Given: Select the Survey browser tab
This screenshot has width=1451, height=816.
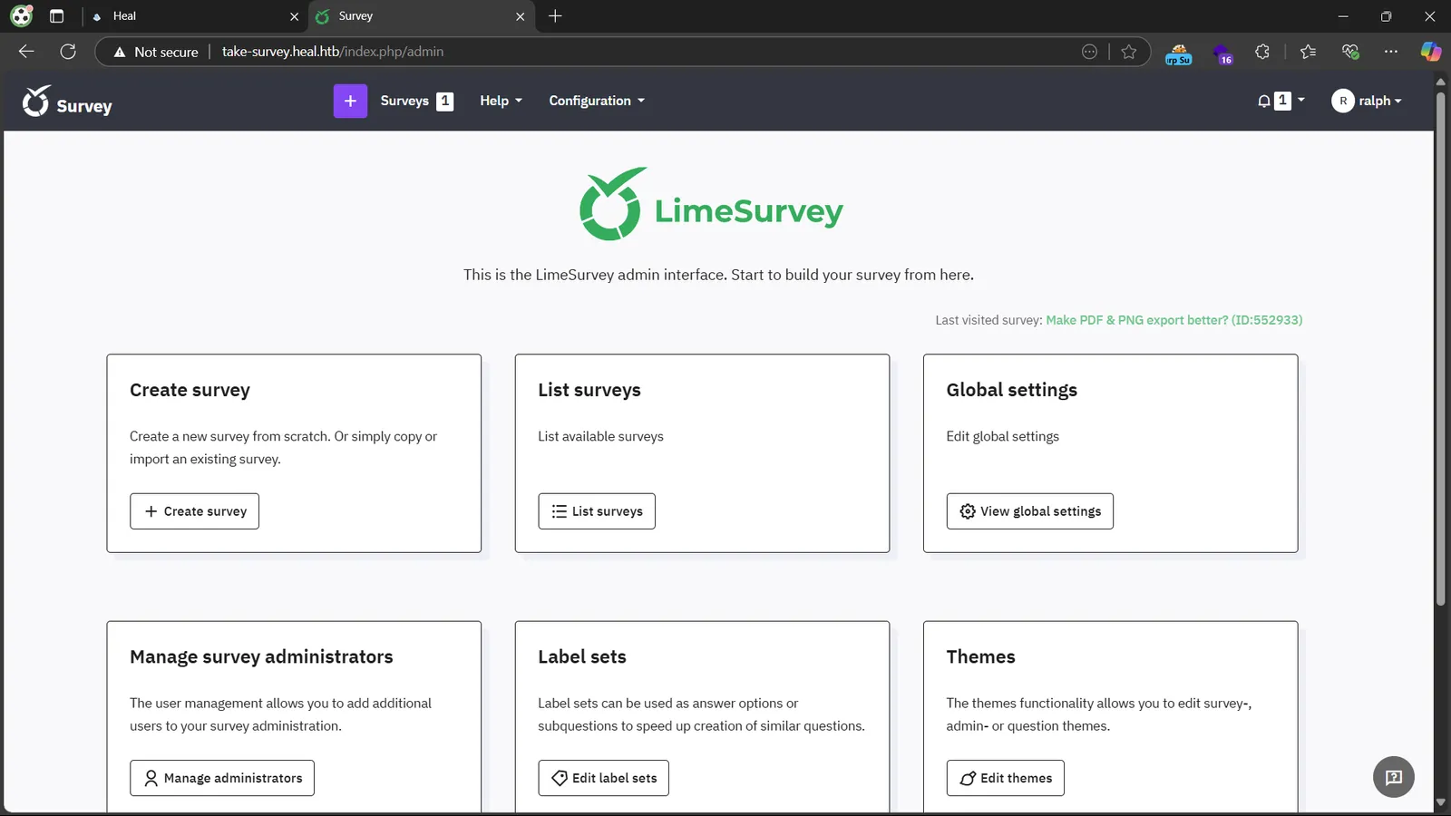Looking at the screenshot, I should click(422, 16).
